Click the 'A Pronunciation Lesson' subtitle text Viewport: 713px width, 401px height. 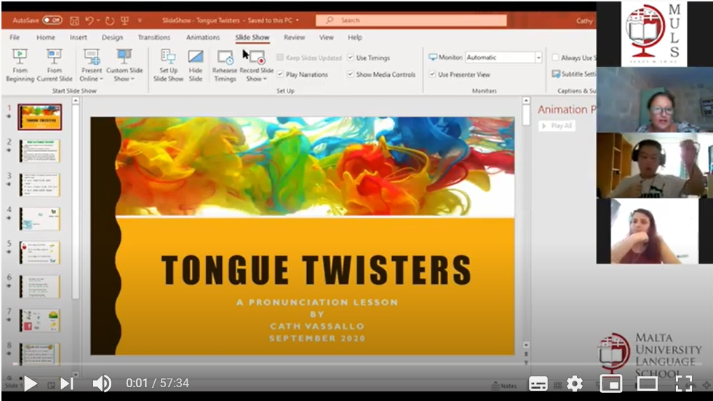(x=317, y=302)
